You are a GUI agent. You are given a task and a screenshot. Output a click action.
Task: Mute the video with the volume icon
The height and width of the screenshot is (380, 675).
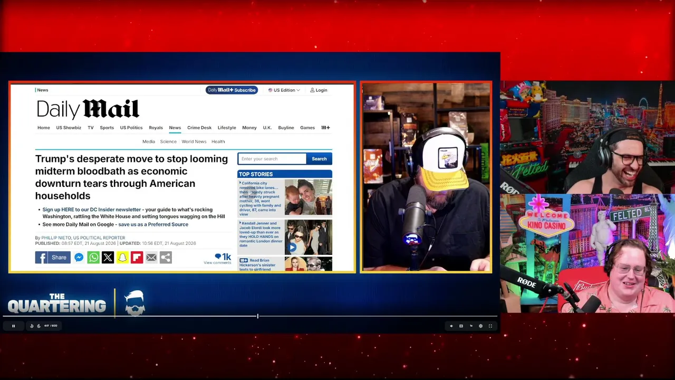pos(451,326)
